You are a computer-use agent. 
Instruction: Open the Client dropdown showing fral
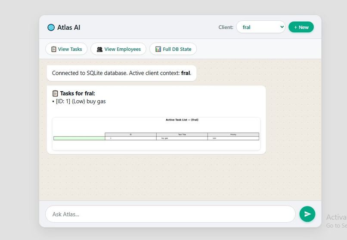(x=261, y=27)
